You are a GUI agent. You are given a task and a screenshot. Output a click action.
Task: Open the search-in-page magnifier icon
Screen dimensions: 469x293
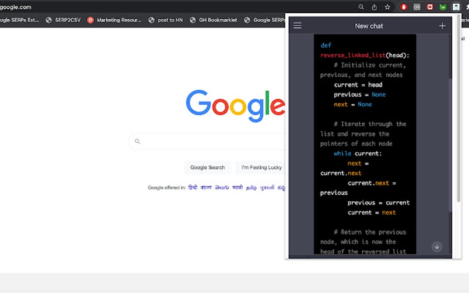(x=361, y=7)
